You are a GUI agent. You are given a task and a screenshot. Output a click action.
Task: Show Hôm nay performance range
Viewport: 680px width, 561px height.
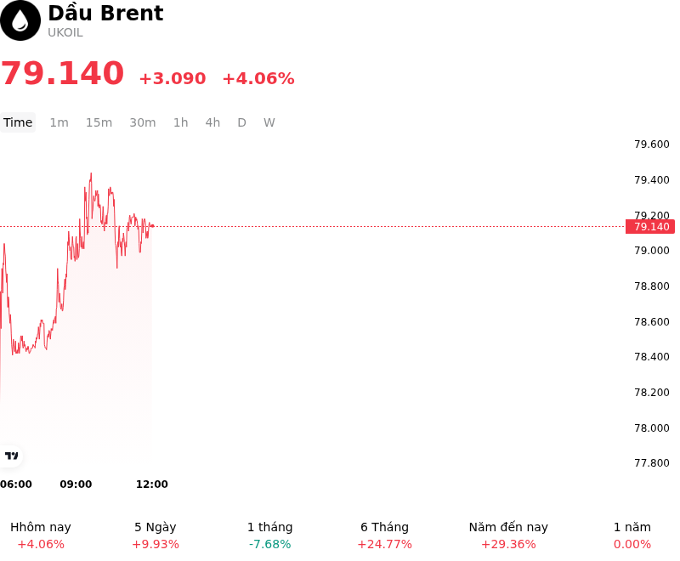(x=41, y=535)
